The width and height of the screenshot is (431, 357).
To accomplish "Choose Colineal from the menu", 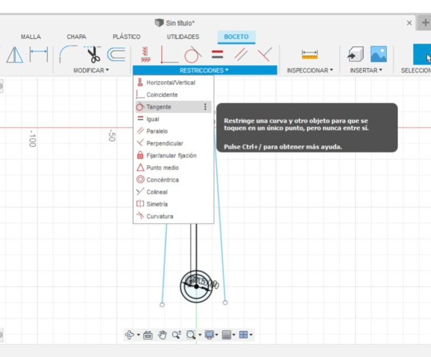I will click(x=174, y=192).
